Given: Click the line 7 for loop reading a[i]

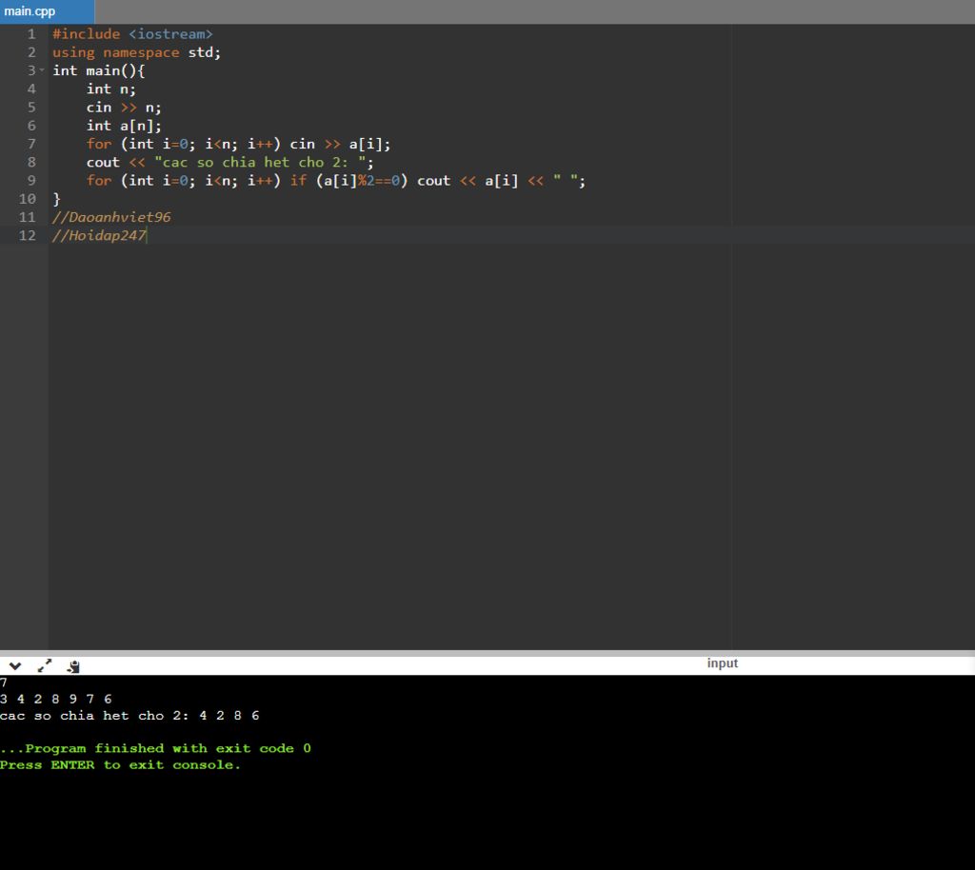Looking at the screenshot, I should 239,144.
